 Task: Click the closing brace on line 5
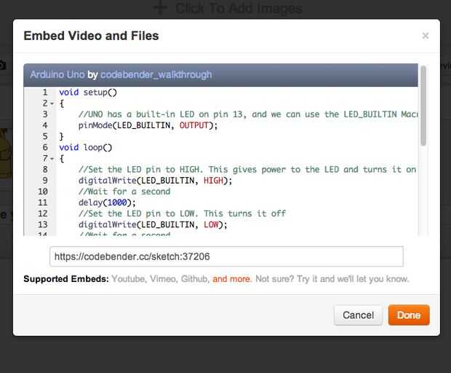point(61,136)
